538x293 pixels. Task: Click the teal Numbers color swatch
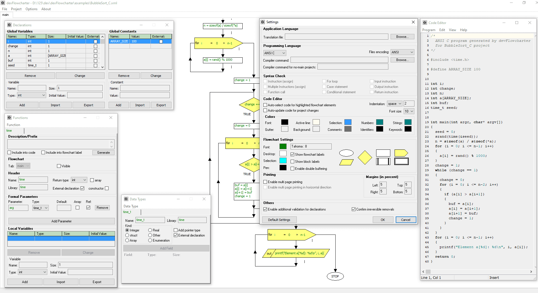(x=380, y=122)
